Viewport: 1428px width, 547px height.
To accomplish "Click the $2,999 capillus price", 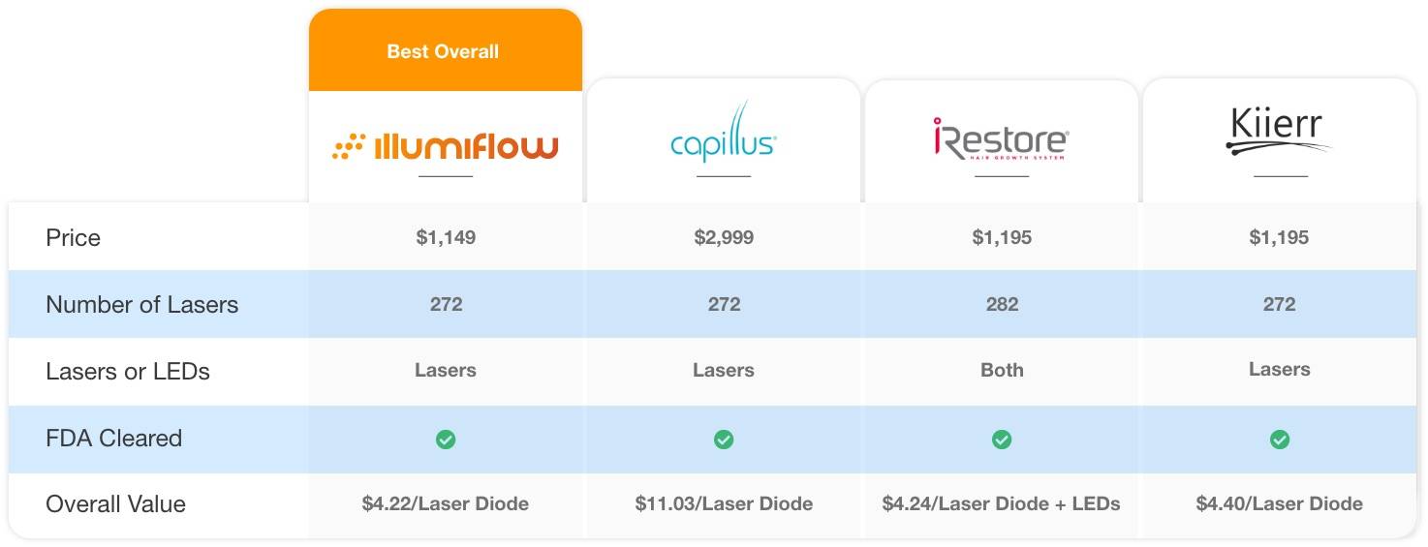I will 724,238.
